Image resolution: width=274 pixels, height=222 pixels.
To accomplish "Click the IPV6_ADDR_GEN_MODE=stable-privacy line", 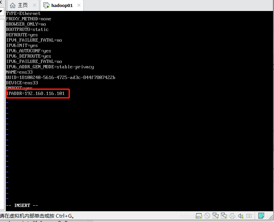I will tap(50, 67).
